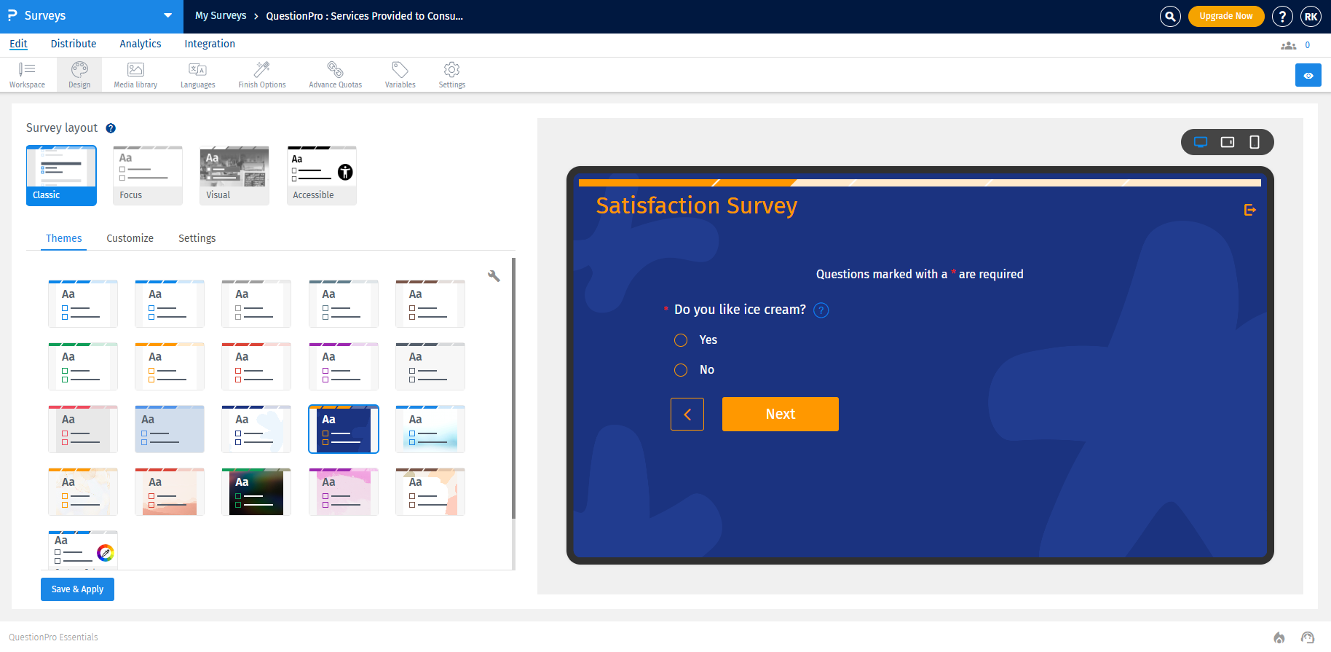Click the Survey layout help icon
Image resolution: width=1331 pixels, height=652 pixels.
pyautogui.click(x=111, y=128)
